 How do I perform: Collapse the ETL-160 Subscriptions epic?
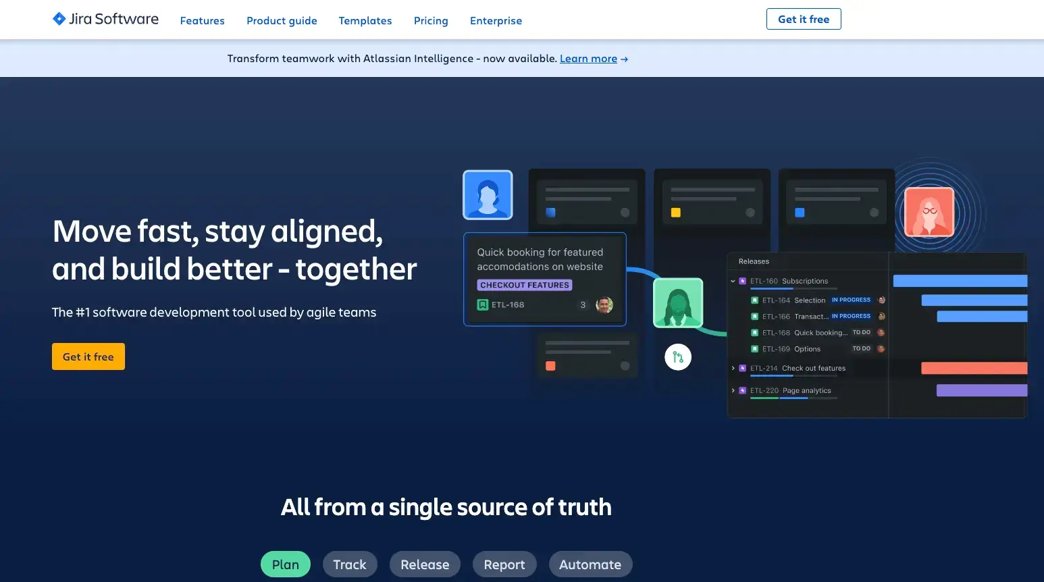(733, 281)
